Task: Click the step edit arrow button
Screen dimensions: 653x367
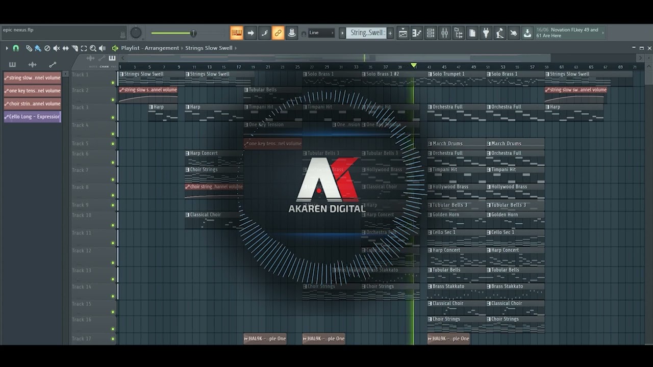Action: point(250,33)
